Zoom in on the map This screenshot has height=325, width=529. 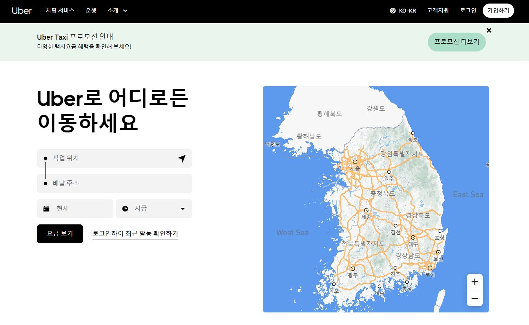[475, 282]
